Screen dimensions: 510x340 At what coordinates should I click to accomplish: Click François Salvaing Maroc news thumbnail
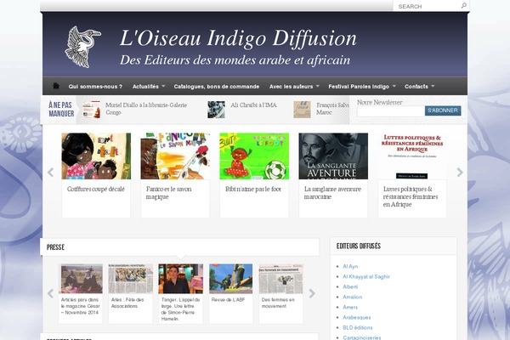(x=302, y=110)
